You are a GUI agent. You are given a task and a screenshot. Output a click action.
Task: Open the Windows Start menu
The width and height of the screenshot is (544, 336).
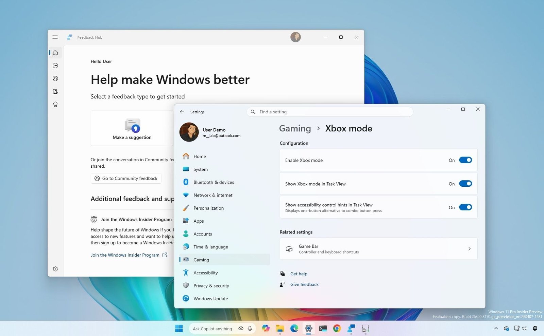pyautogui.click(x=179, y=329)
